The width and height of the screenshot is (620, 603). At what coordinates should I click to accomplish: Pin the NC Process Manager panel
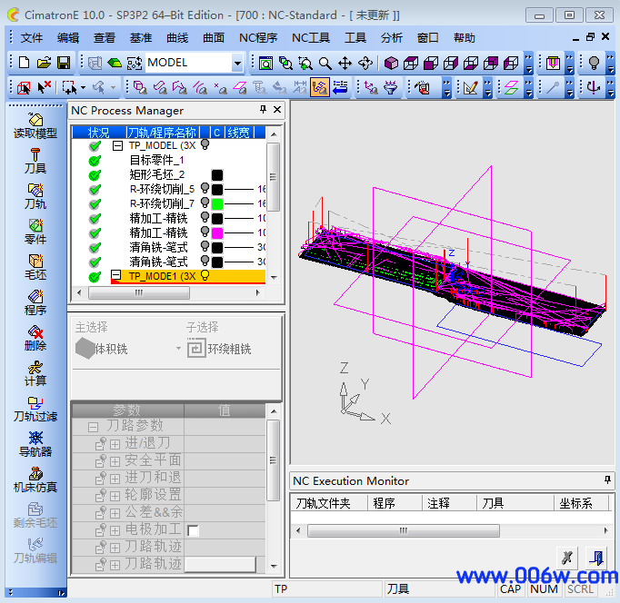263,109
